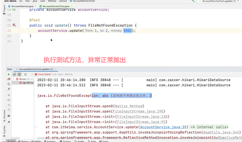Open Run settings wrench icon
Screen dimensions: 242x142
click(x=9, y=89)
